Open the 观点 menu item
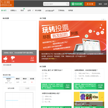The height and width of the screenshot is (108, 108). tap(22, 10)
